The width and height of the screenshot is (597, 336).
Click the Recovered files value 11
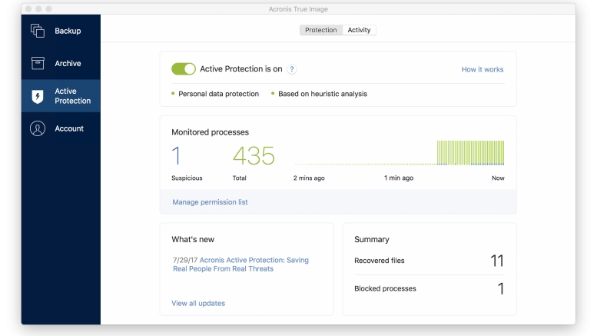[497, 261]
